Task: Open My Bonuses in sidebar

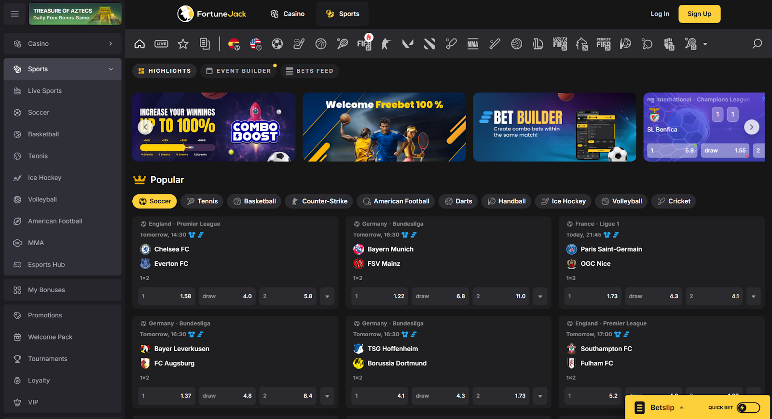Action: coord(63,290)
